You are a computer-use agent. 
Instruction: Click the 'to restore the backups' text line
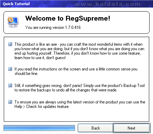coord(66,90)
